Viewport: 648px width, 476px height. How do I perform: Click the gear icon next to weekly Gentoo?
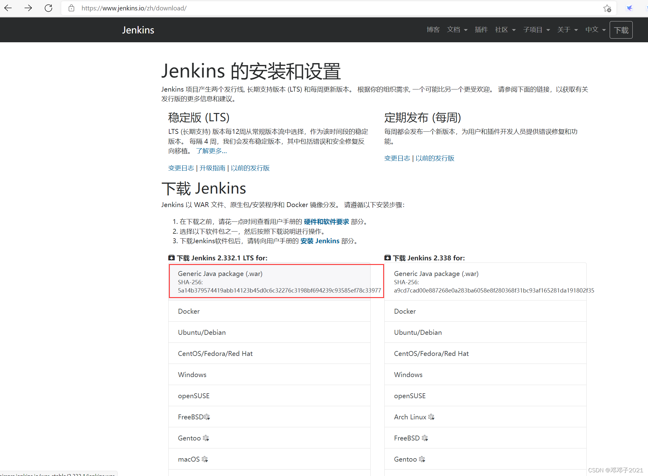(x=422, y=459)
